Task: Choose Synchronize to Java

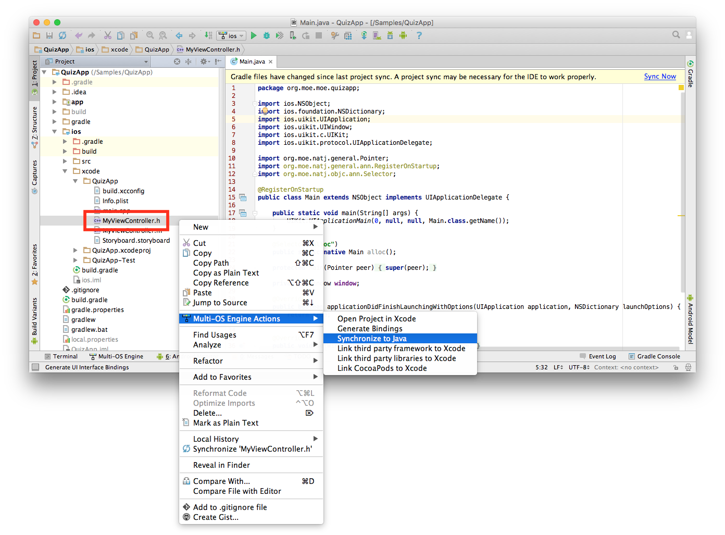Action: [x=400, y=339]
